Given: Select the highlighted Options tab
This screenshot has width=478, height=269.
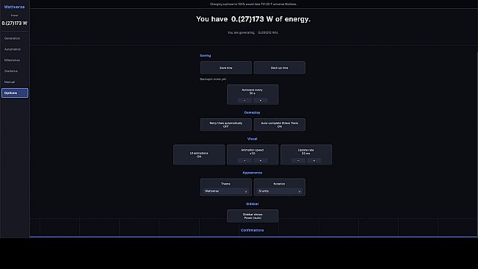Looking at the screenshot, I should (x=15, y=93).
